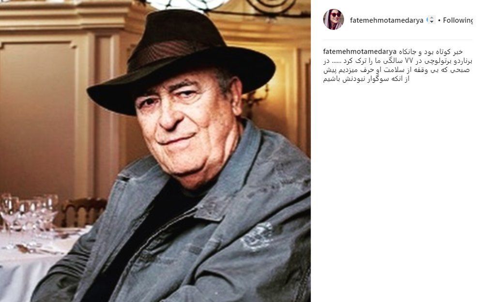Click the first line of the Persian caption

click(431, 52)
